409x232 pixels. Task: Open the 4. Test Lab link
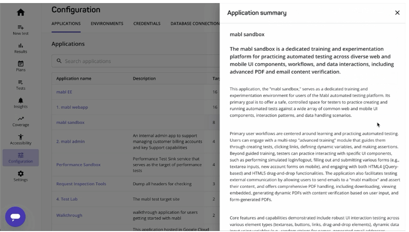click(x=67, y=199)
